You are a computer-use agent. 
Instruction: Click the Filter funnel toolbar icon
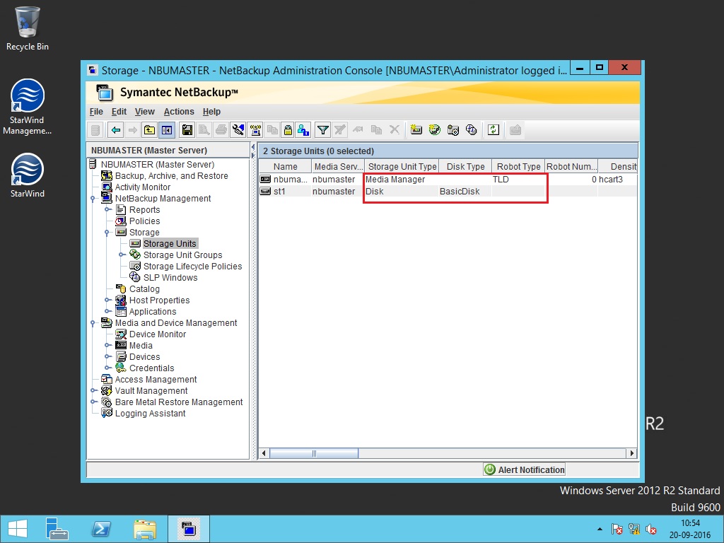pos(322,130)
